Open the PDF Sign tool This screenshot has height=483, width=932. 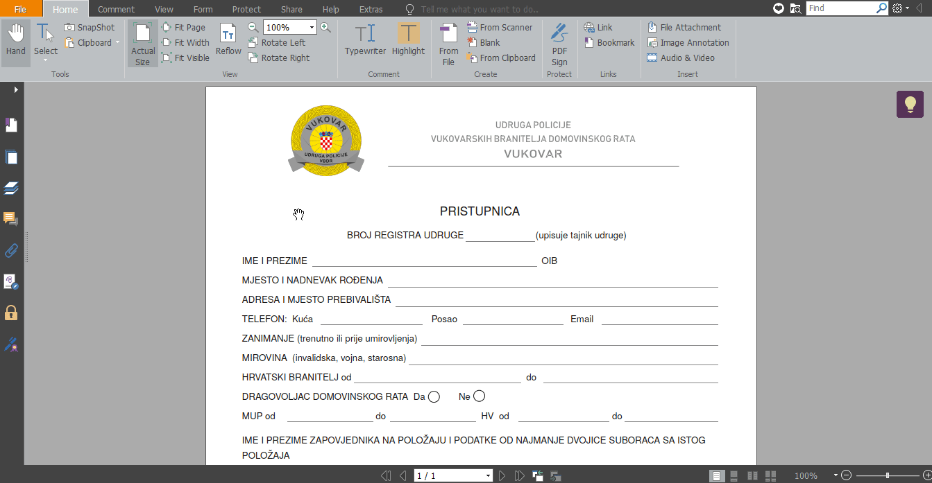click(x=559, y=44)
